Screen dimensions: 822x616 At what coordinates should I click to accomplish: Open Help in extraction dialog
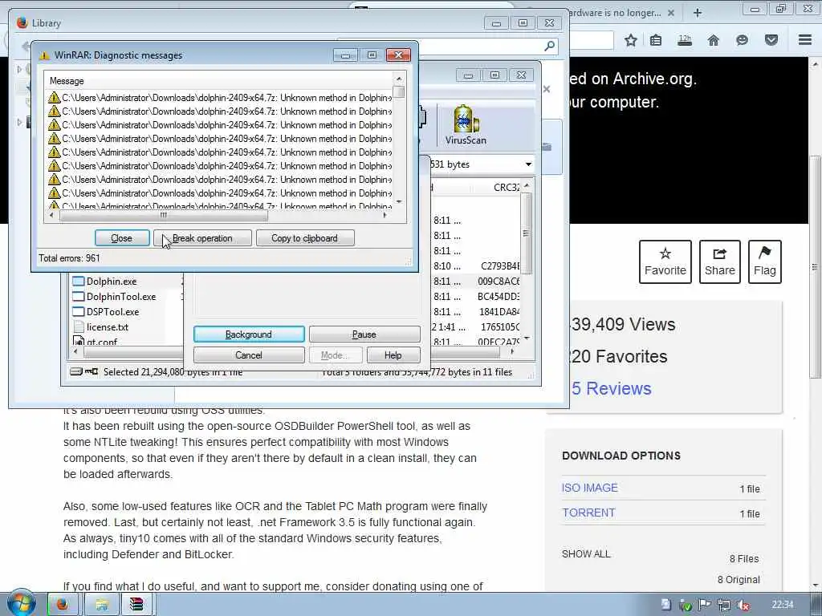(x=393, y=355)
